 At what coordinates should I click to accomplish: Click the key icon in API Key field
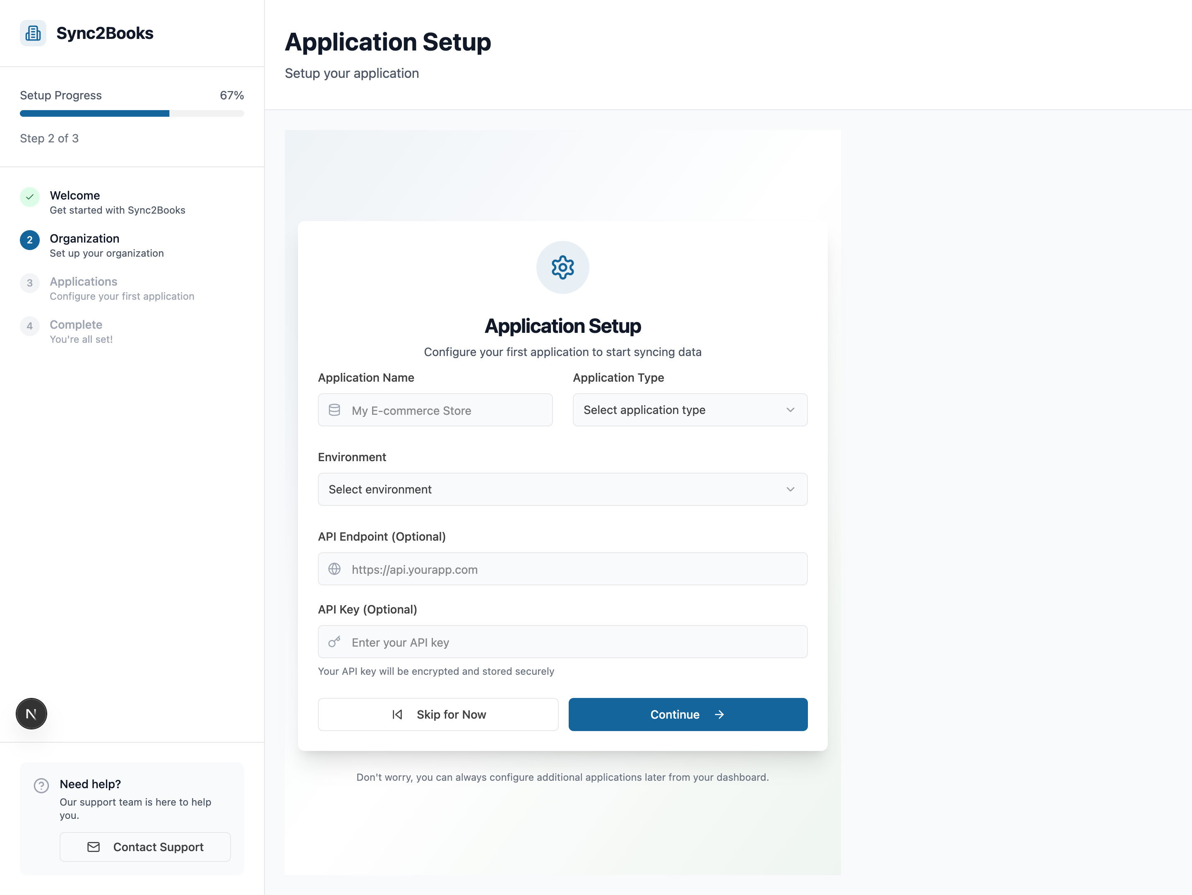(x=334, y=642)
